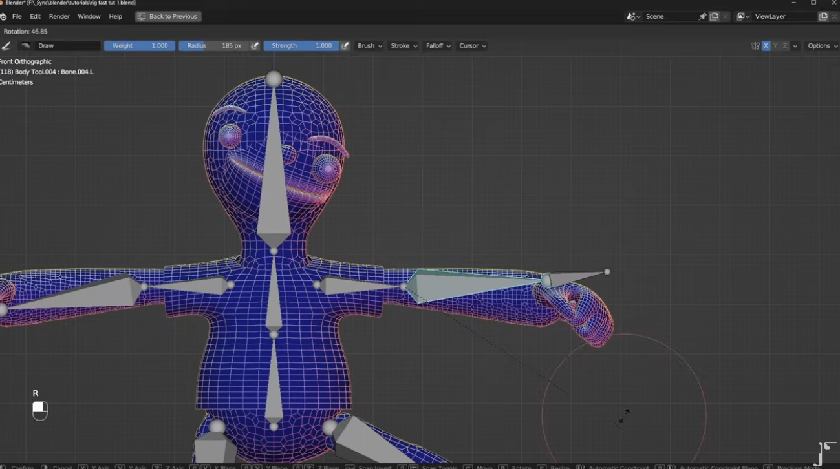This screenshot has width=840, height=469.
Task: Click the Front Orthographic view label
Action: click(26, 61)
